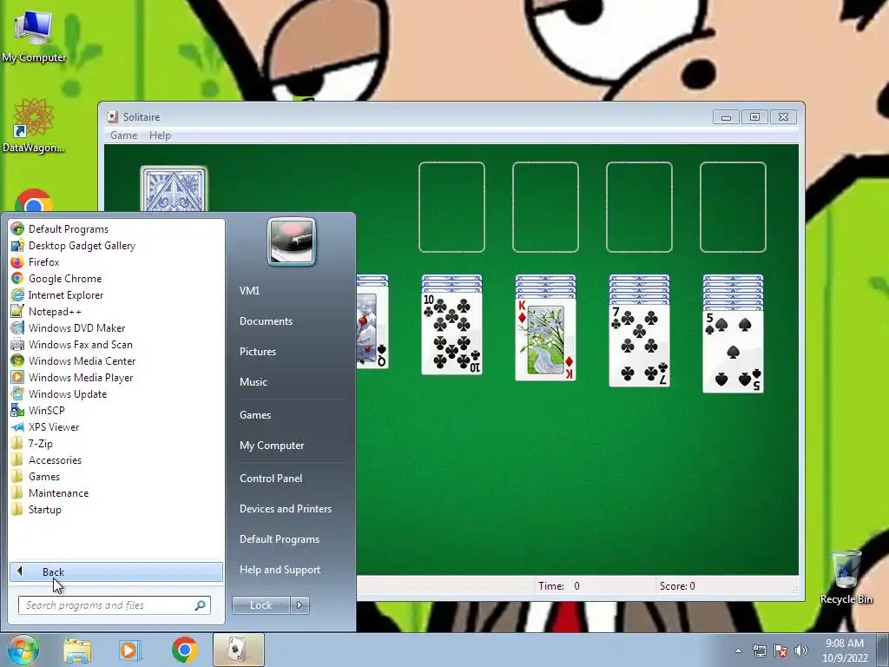The width and height of the screenshot is (889, 667).
Task: Open Windows Media Player from the taskbar
Action: [129, 650]
